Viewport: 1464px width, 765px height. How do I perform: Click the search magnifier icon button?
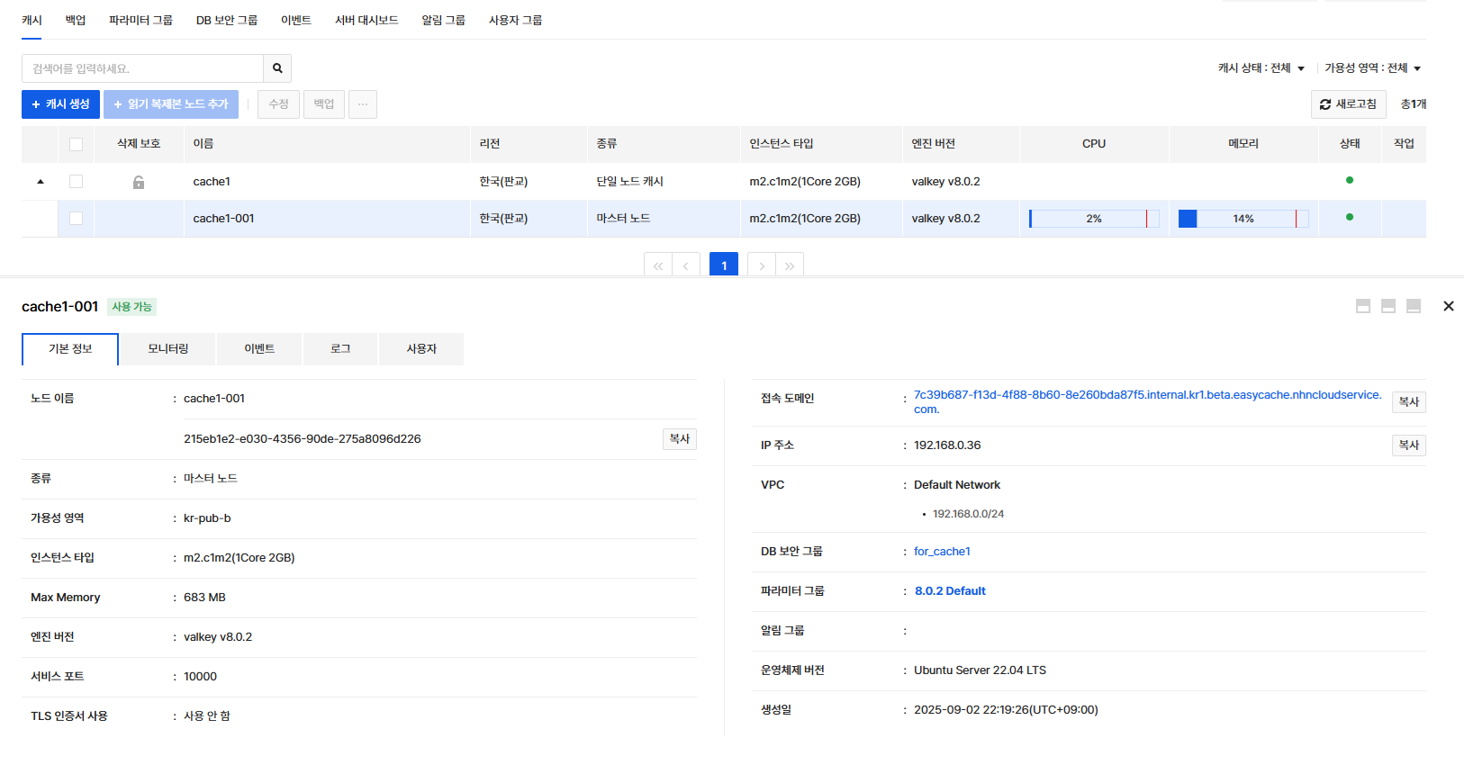click(277, 68)
